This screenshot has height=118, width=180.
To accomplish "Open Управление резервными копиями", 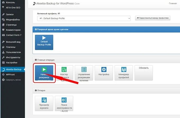I will point(84,73).
